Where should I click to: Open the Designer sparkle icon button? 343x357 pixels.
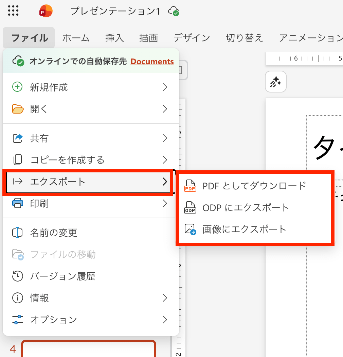pos(275,82)
